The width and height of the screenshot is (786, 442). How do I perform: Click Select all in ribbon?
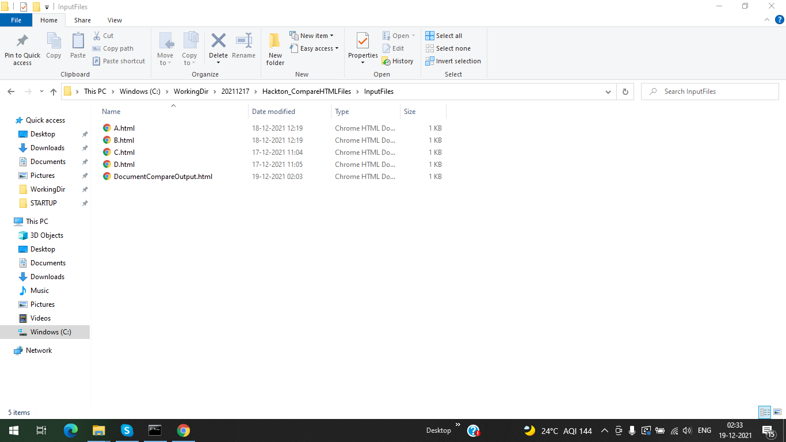[444, 36]
